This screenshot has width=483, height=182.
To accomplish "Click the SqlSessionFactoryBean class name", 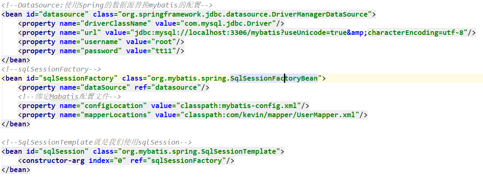I will [x=274, y=78].
